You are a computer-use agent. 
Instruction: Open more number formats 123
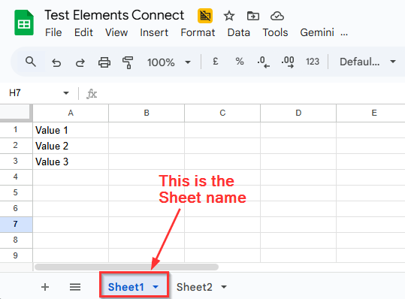click(x=313, y=62)
